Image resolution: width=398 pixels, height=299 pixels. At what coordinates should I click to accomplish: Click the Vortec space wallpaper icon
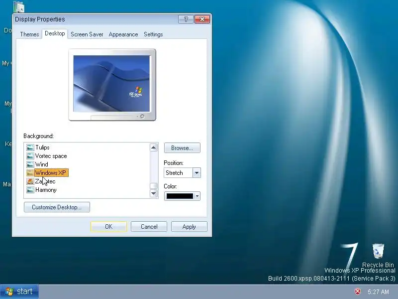[30, 156]
